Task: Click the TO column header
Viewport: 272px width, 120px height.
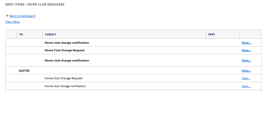Action: [x=21, y=34]
